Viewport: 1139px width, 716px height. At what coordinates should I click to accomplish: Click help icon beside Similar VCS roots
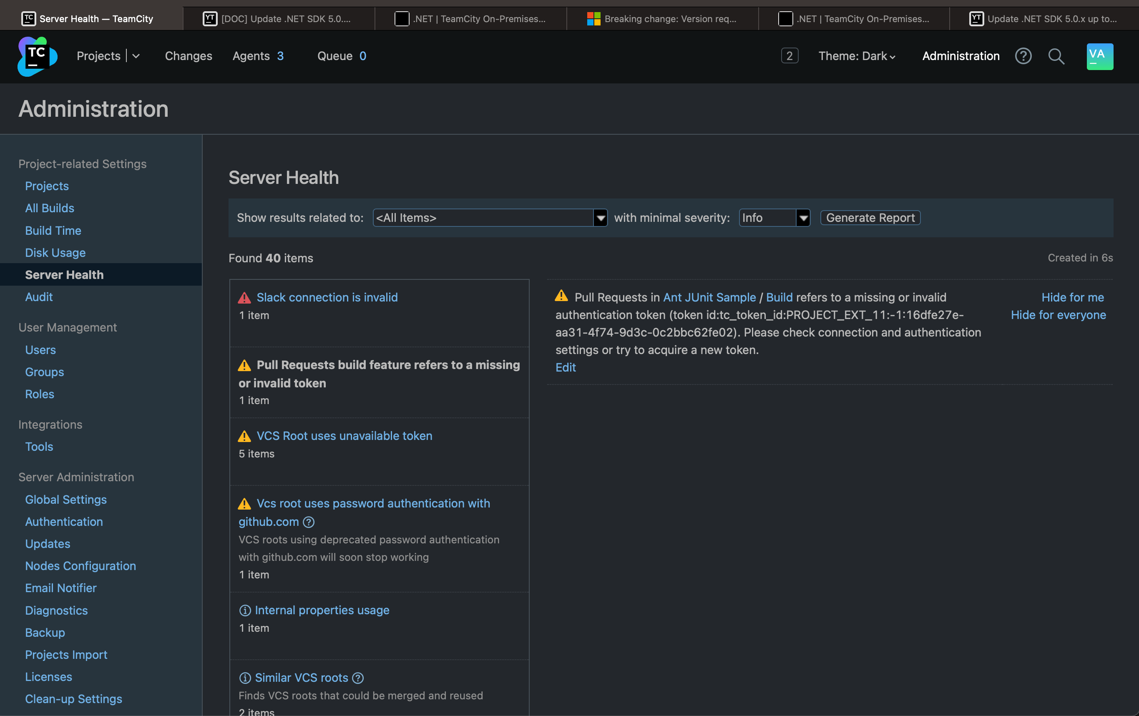(x=358, y=678)
